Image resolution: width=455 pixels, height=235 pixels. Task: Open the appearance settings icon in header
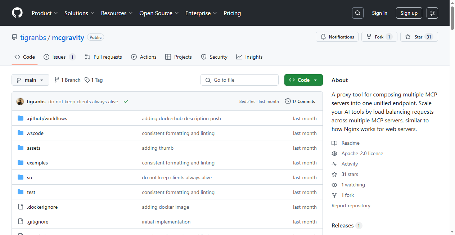point(432,13)
